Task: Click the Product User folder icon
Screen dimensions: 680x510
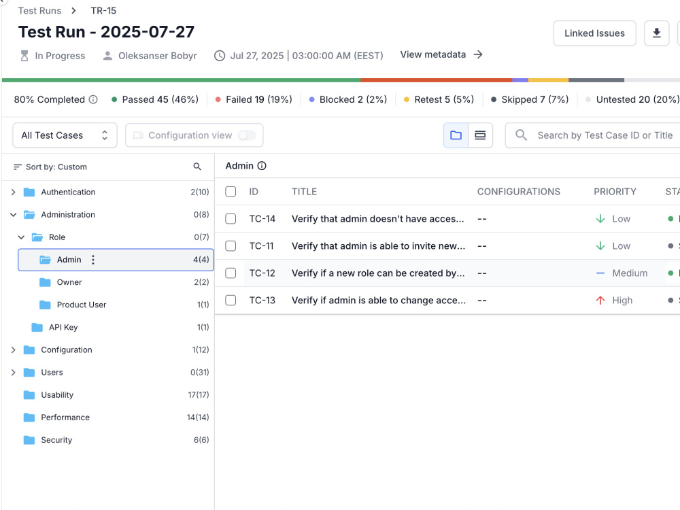Action: [45, 305]
